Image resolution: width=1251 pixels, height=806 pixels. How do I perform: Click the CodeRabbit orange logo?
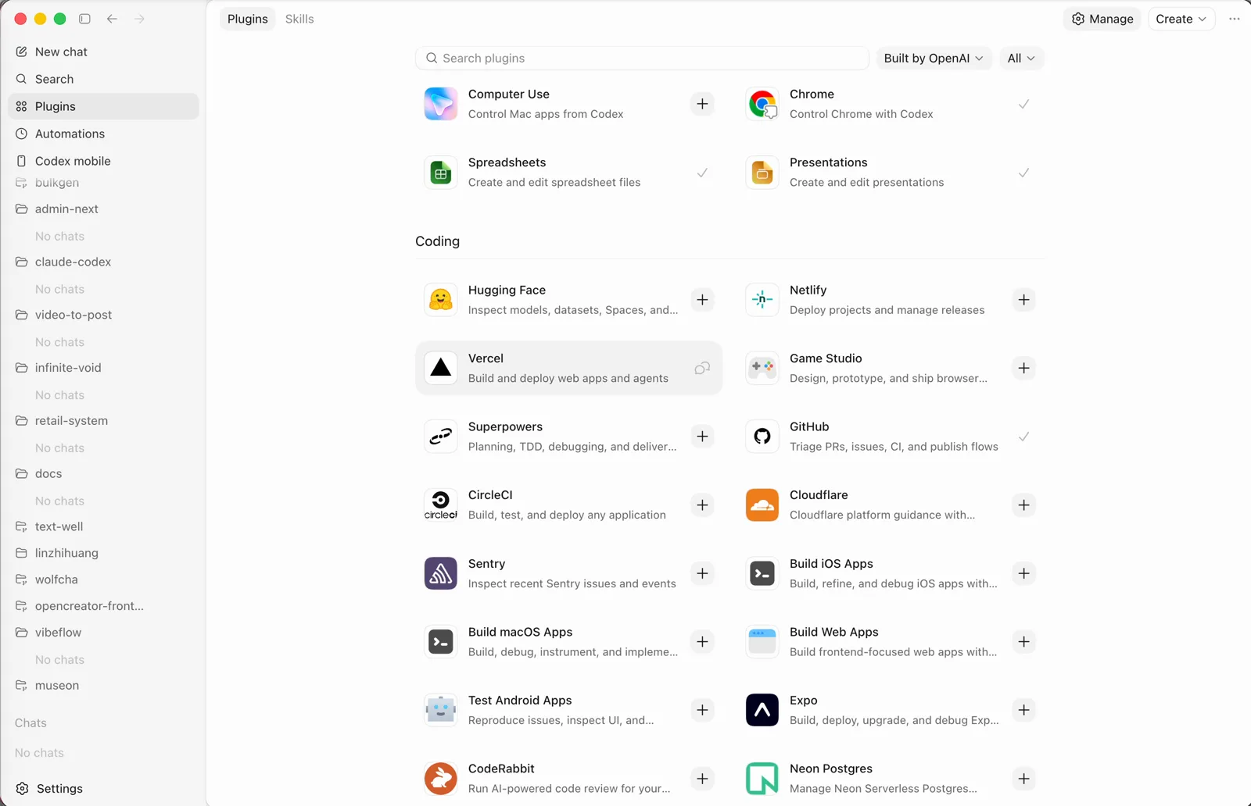click(441, 779)
